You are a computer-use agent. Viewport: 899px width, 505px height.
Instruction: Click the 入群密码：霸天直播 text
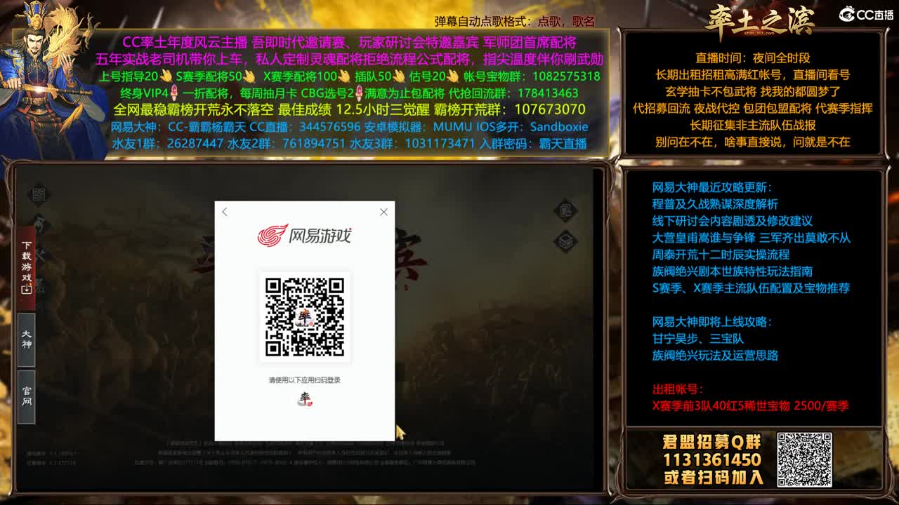(x=533, y=144)
